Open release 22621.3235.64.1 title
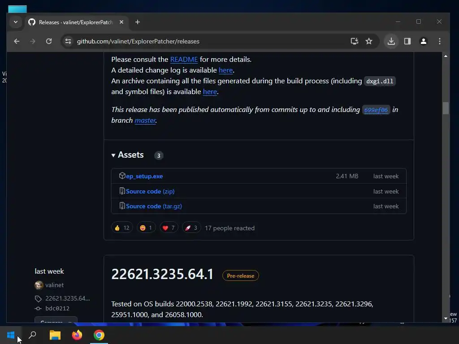Screen dimensions: 459x344 pyautogui.click(x=162, y=275)
